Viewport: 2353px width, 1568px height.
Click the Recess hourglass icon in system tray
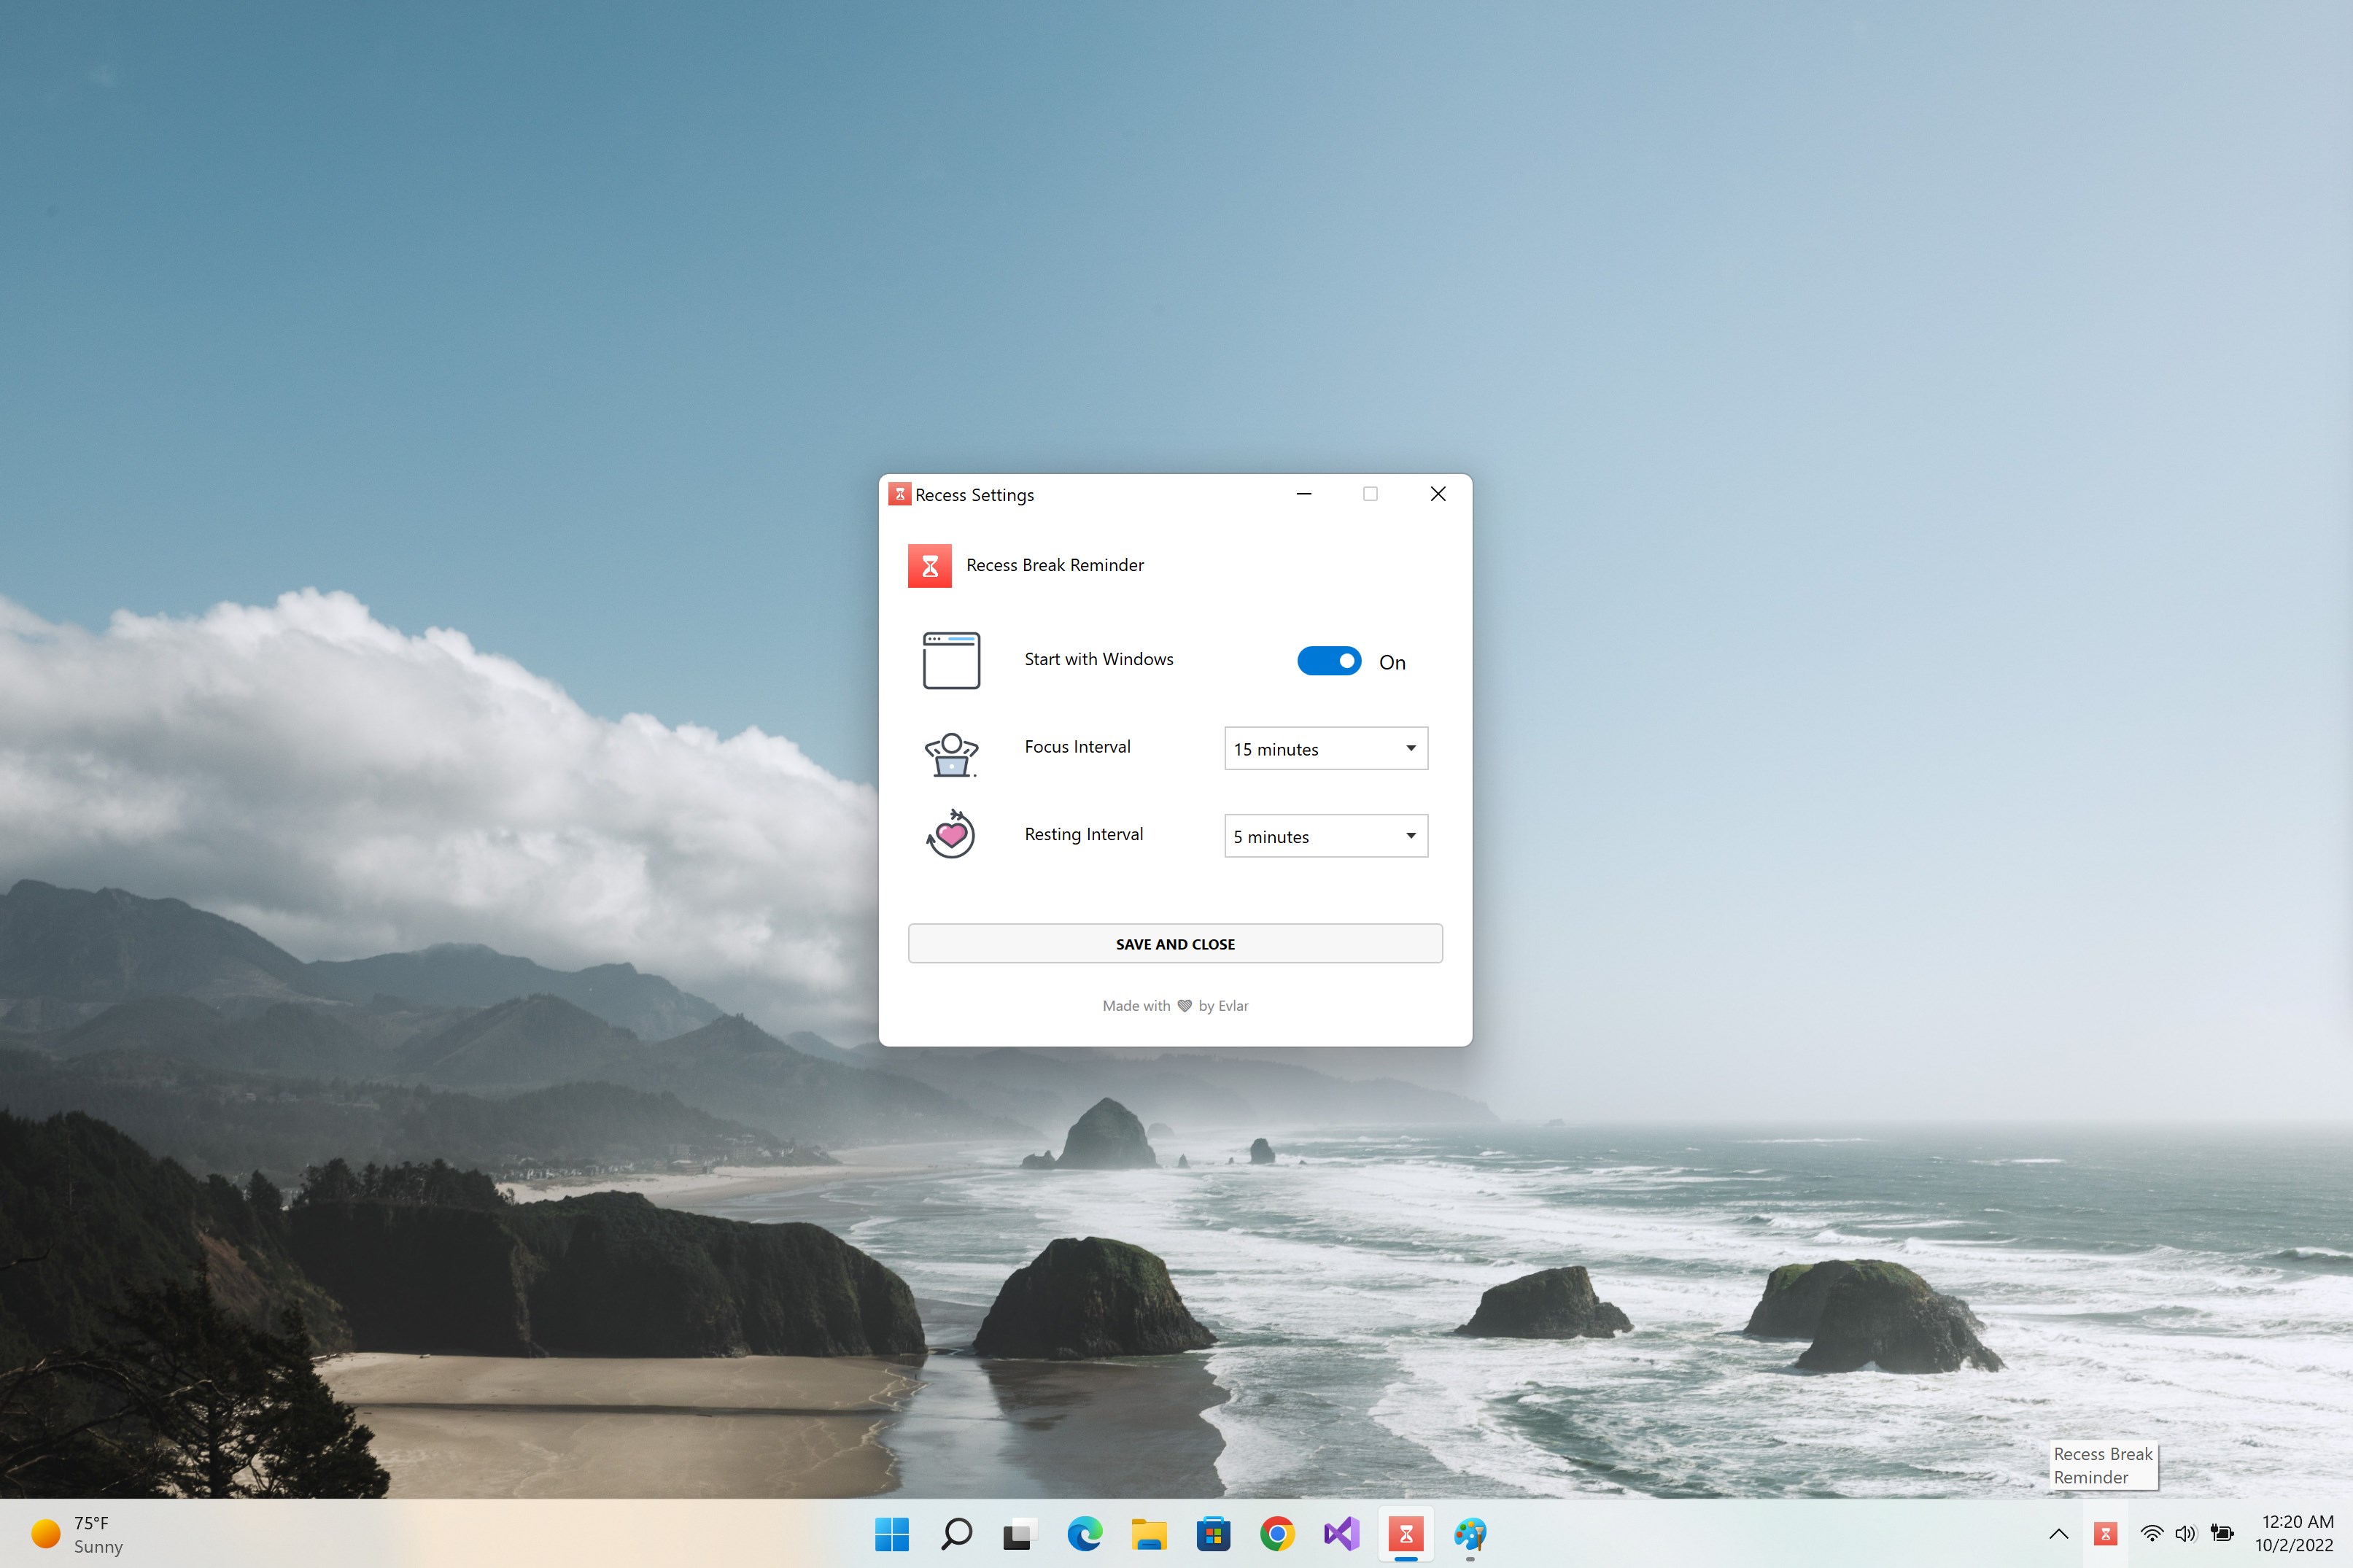click(2104, 1533)
